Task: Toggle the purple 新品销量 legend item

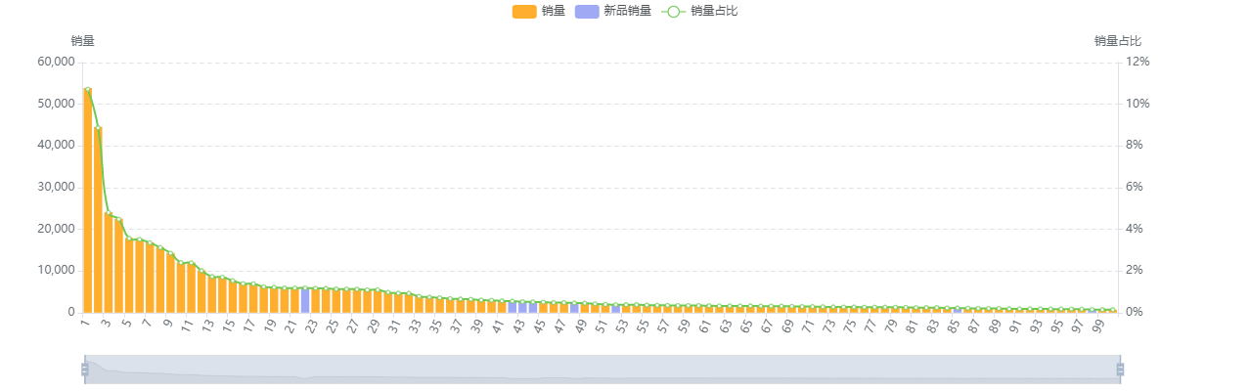Action: coord(612,11)
